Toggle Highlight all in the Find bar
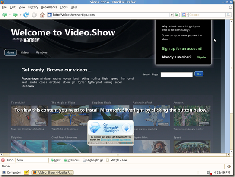Viewport: 235px width, 177px height. pyautogui.click(x=93, y=160)
